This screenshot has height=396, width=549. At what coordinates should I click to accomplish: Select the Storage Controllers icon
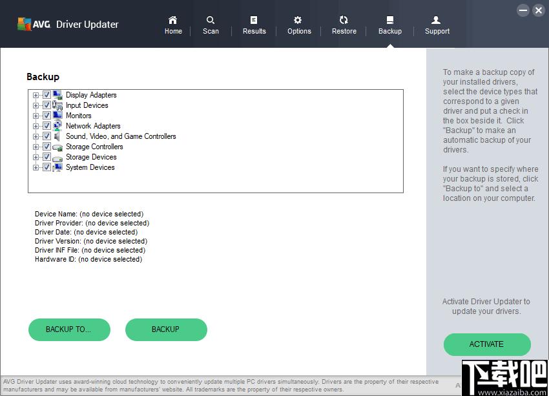click(57, 147)
